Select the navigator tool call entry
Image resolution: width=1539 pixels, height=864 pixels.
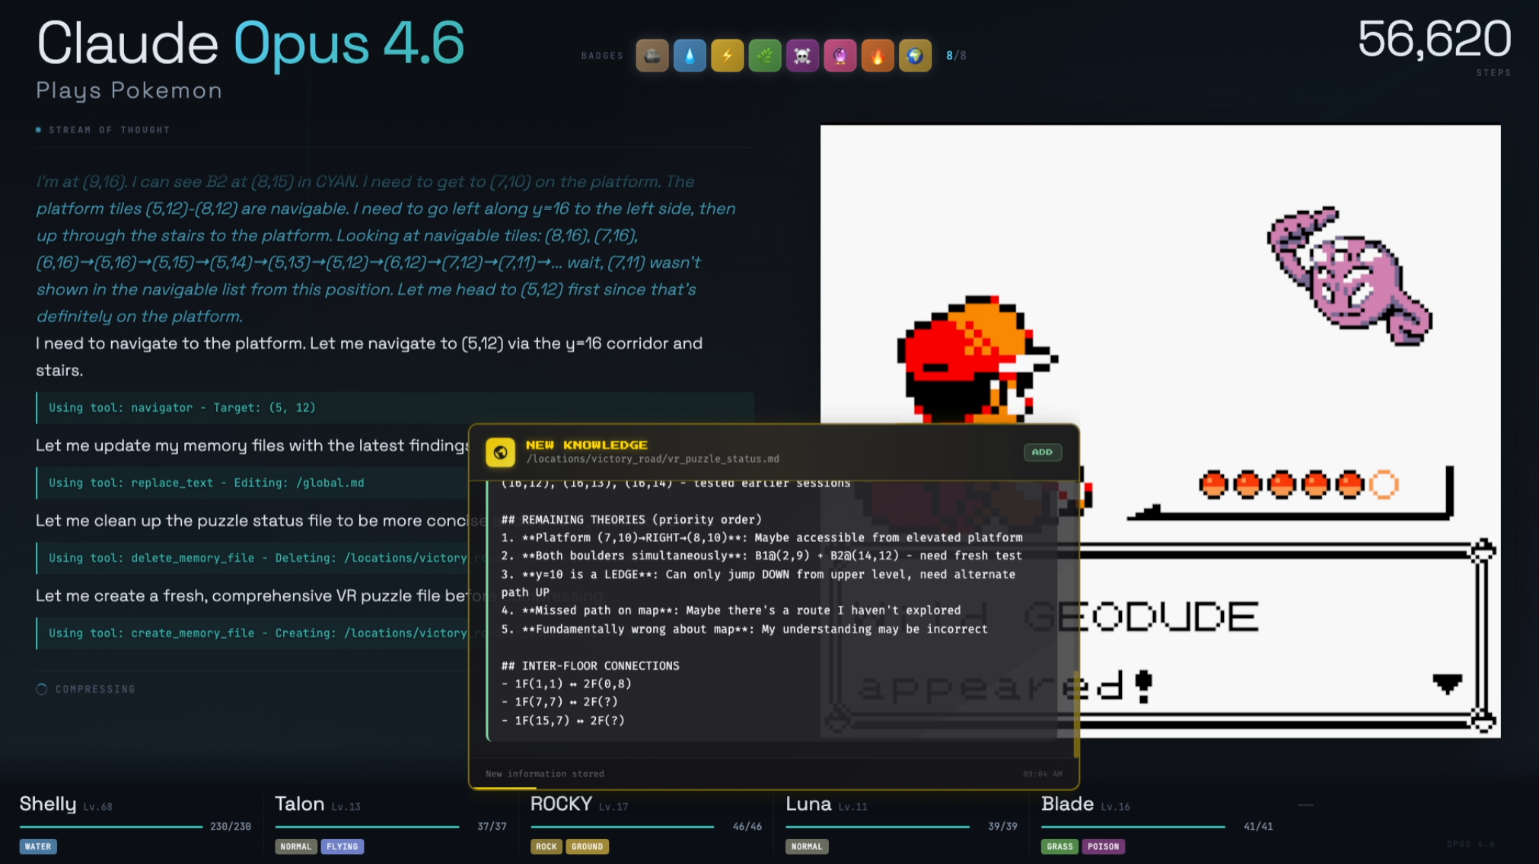click(x=182, y=408)
